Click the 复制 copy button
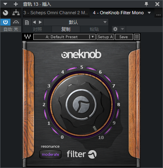The height and width of the screenshot is (168, 163). (66, 29)
